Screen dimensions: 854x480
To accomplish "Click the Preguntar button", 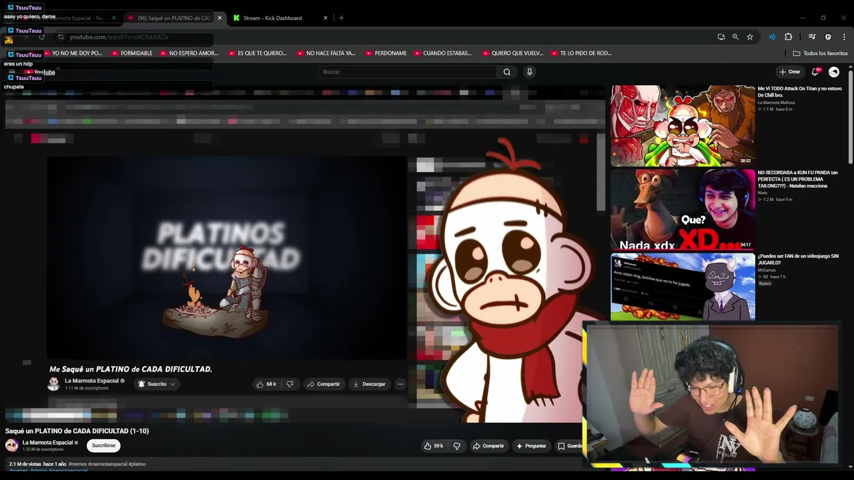I will [x=531, y=446].
